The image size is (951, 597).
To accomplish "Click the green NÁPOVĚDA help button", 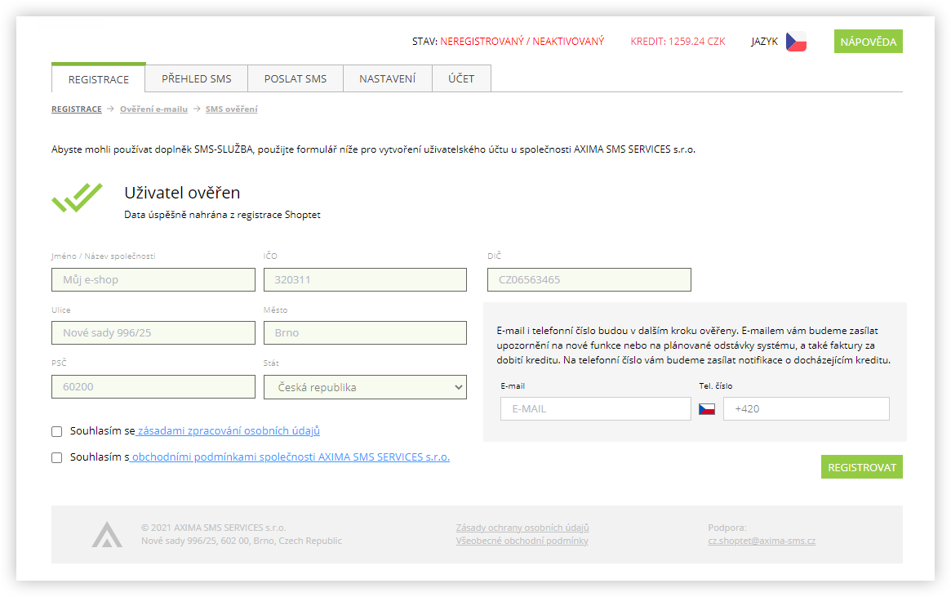I will click(869, 42).
